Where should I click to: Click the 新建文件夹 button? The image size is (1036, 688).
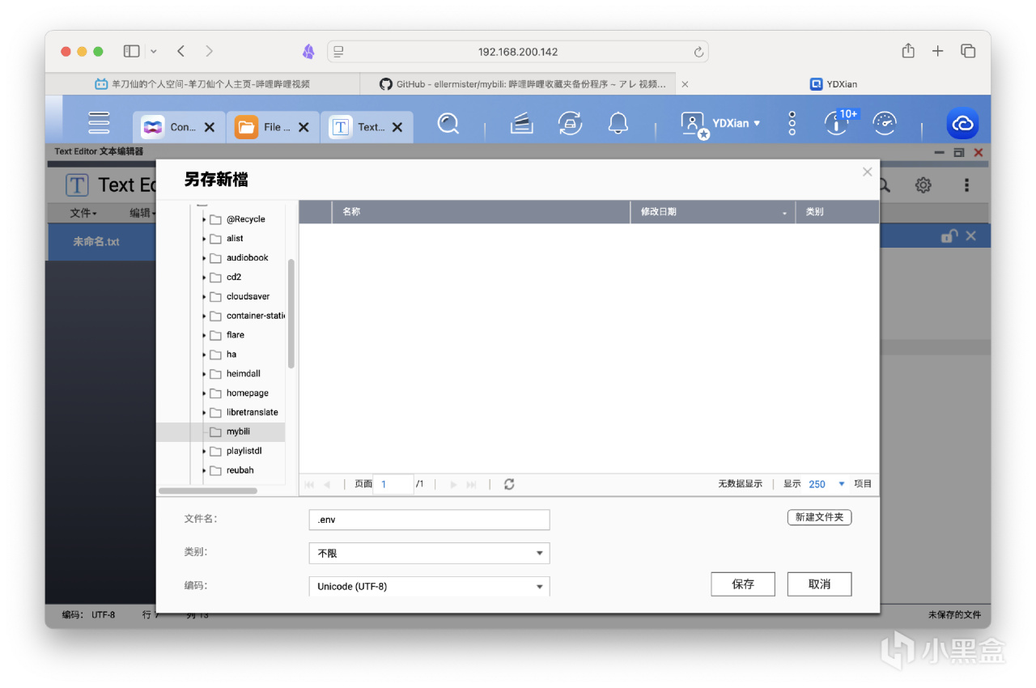(x=819, y=517)
